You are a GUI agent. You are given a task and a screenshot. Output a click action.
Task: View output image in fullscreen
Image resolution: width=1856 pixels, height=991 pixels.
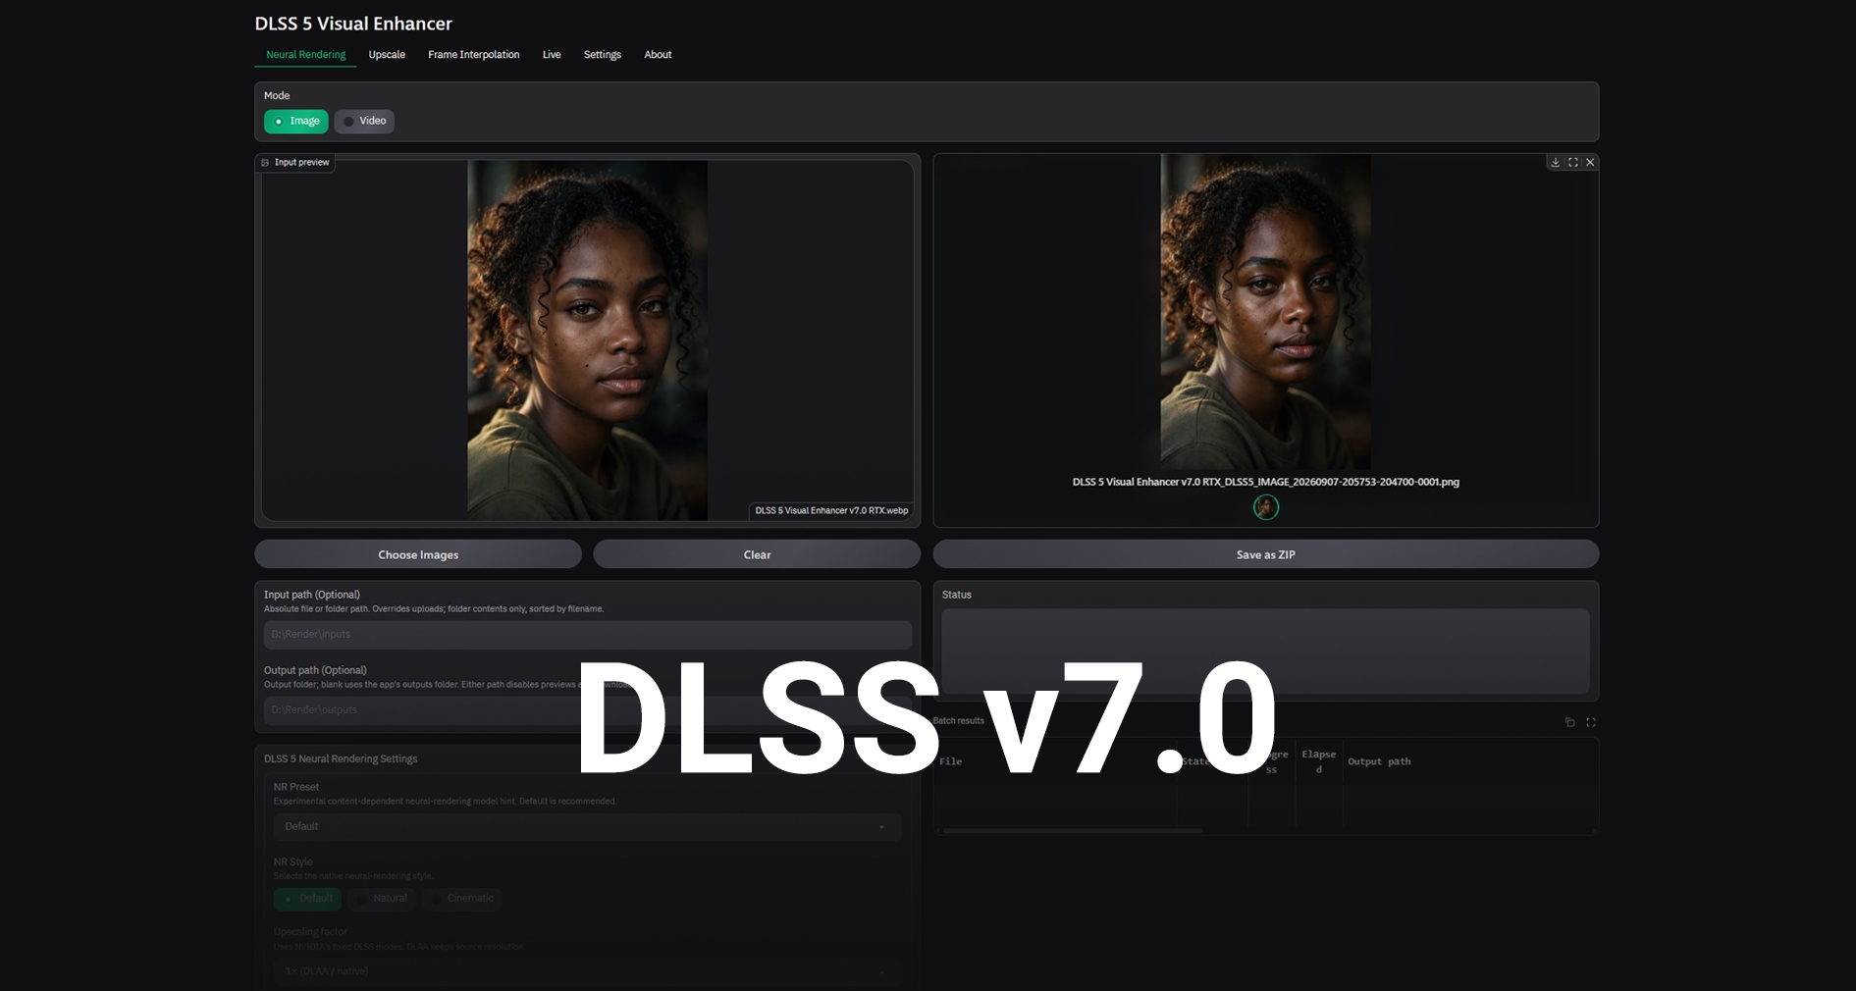point(1573,162)
